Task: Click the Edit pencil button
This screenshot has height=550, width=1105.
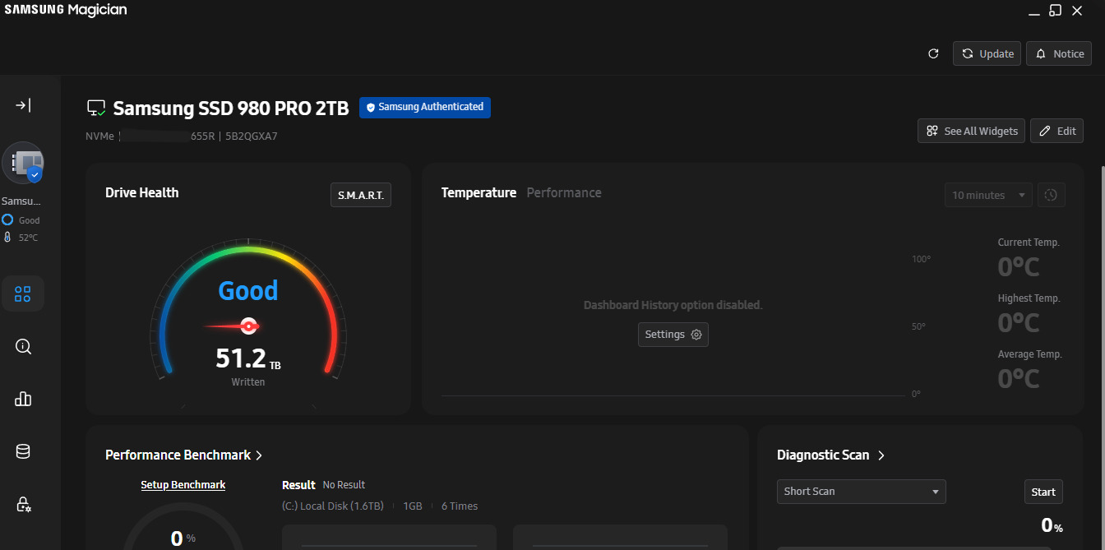Action: point(1056,131)
